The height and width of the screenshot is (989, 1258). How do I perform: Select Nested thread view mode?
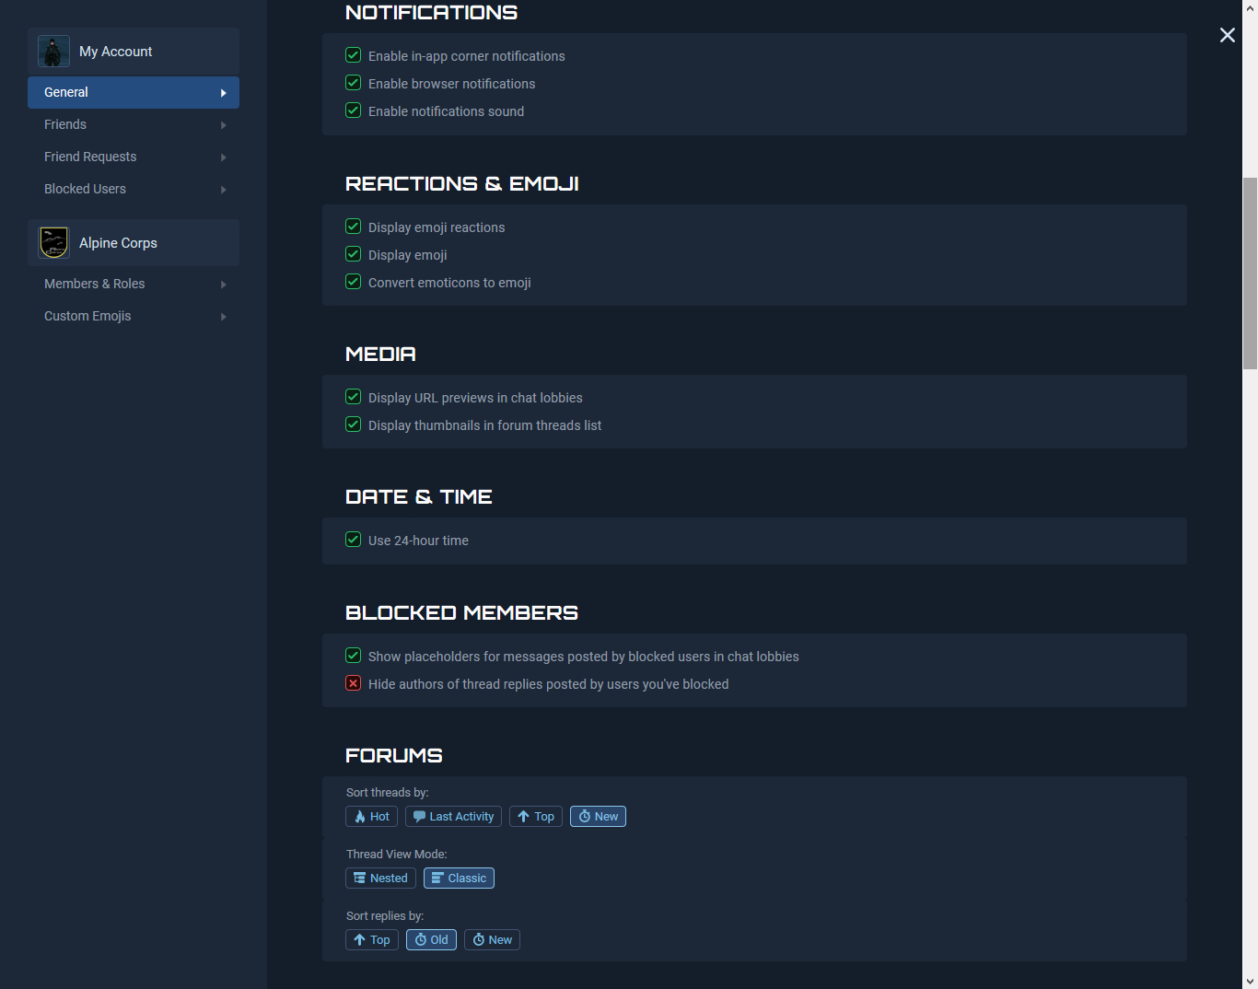click(380, 878)
